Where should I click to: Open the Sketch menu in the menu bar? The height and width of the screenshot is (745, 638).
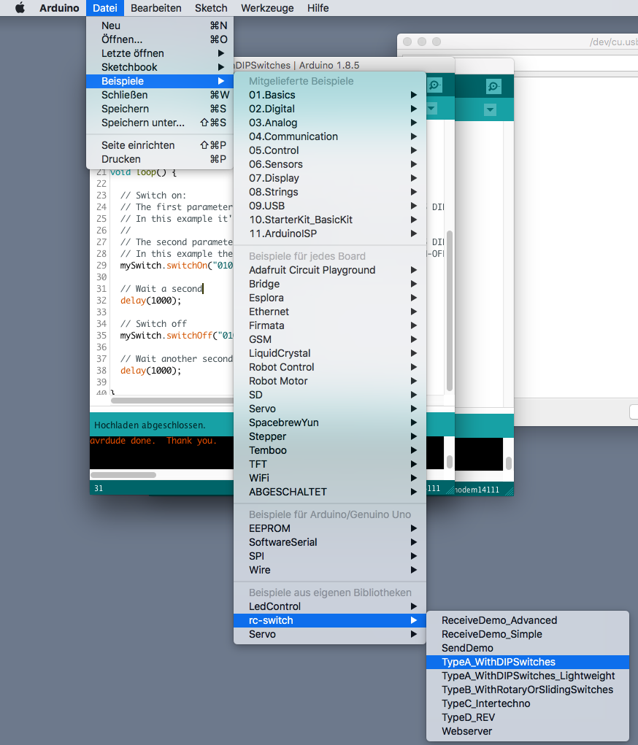click(x=211, y=8)
